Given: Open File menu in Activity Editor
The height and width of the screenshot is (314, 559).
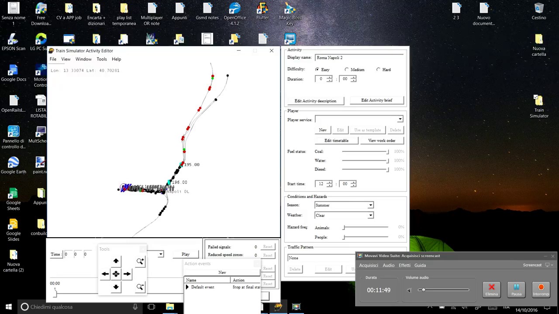Looking at the screenshot, I should tap(53, 59).
